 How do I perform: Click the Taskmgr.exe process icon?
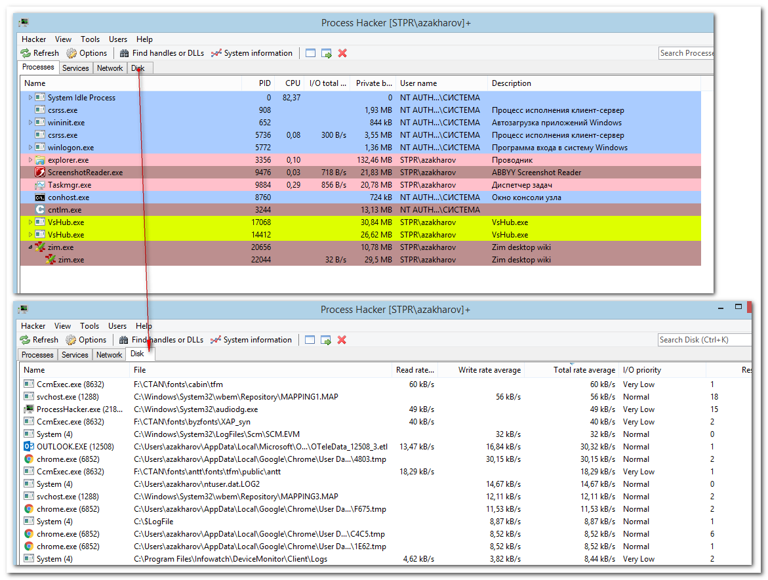coord(41,185)
